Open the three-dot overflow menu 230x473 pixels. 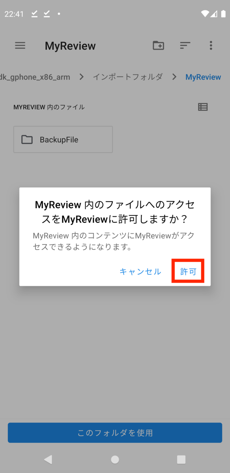pos(211,46)
